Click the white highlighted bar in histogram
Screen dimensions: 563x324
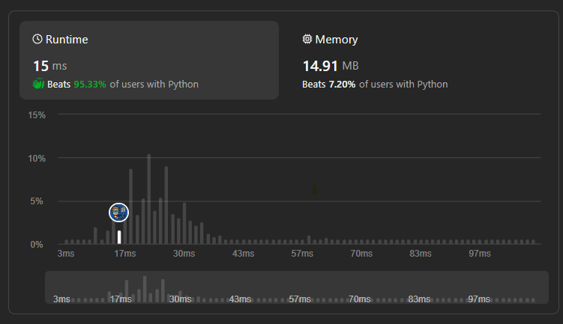[119, 237]
